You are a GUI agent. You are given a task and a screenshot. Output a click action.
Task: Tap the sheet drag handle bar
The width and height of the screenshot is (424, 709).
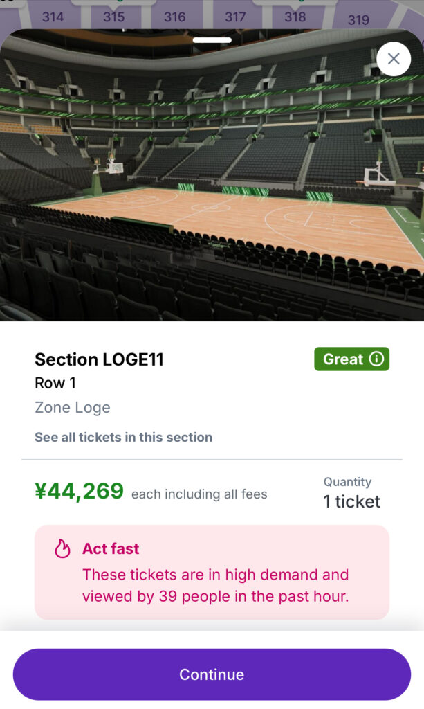pos(212,40)
